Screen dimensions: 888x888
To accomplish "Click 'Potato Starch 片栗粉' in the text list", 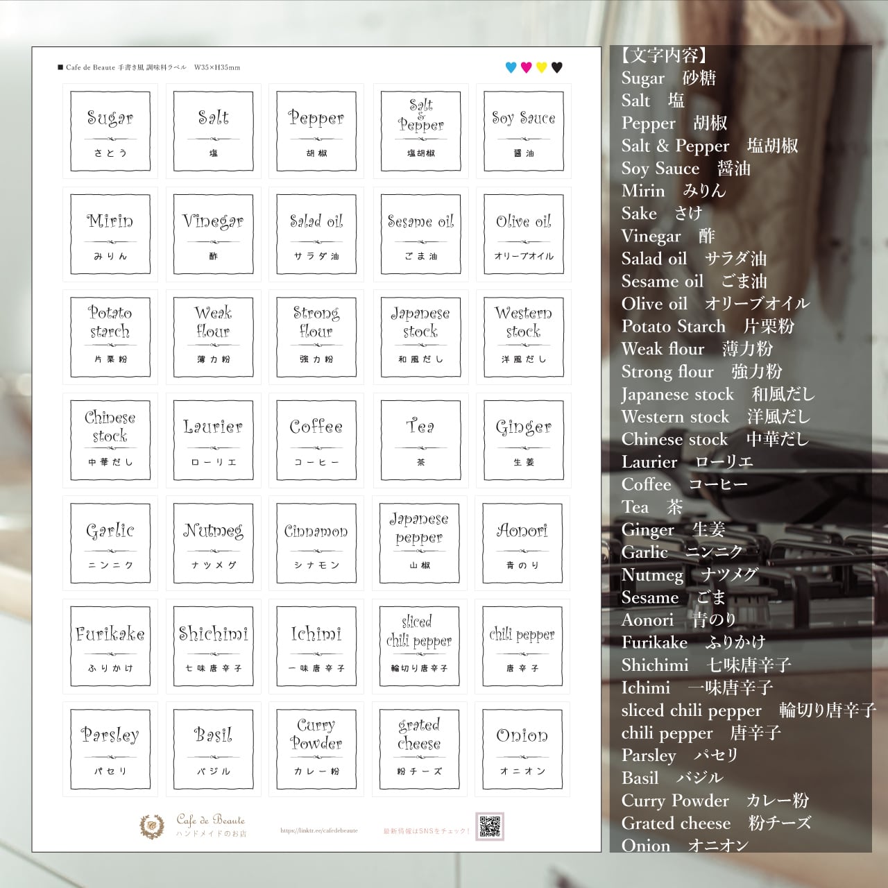I will coord(708,326).
